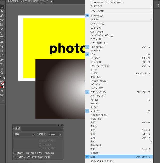Click the gradient fill swatch
160x163 pixels.
pyautogui.click(x=1, y=81)
